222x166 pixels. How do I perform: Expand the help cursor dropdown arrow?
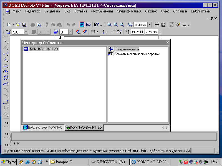[101, 25]
